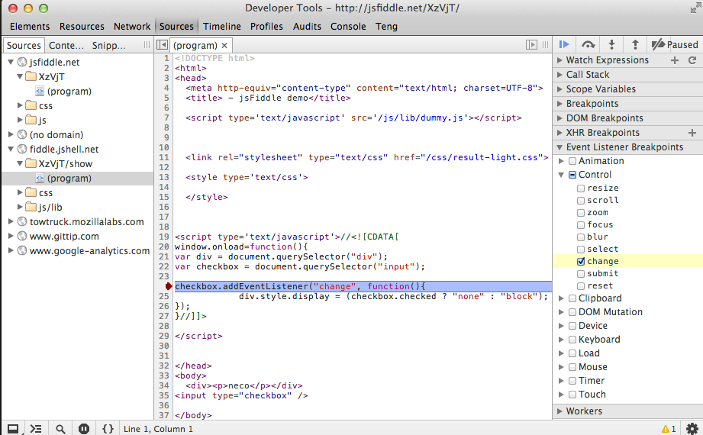Hide the debugger sidebar icon

[x=531, y=45]
